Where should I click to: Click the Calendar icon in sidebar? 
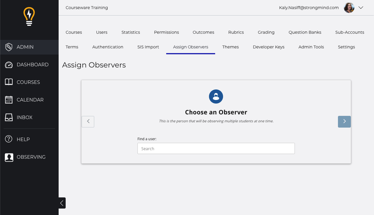(9, 100)
